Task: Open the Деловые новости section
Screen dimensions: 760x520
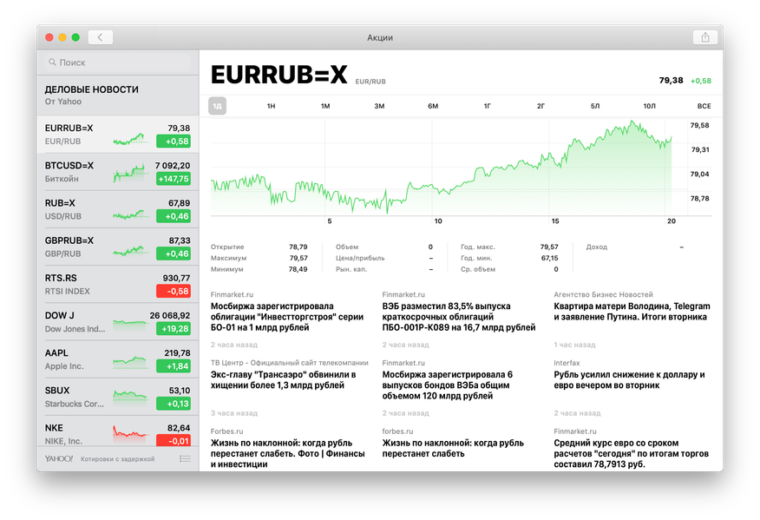Action: pyautogui.click(x=118, y=95)
